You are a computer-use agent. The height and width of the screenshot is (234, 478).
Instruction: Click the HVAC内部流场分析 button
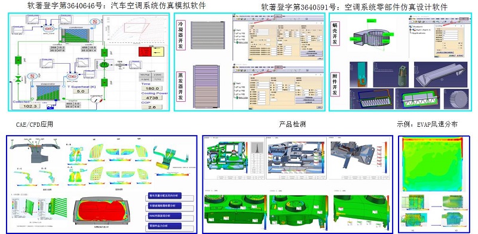point(164,216)
